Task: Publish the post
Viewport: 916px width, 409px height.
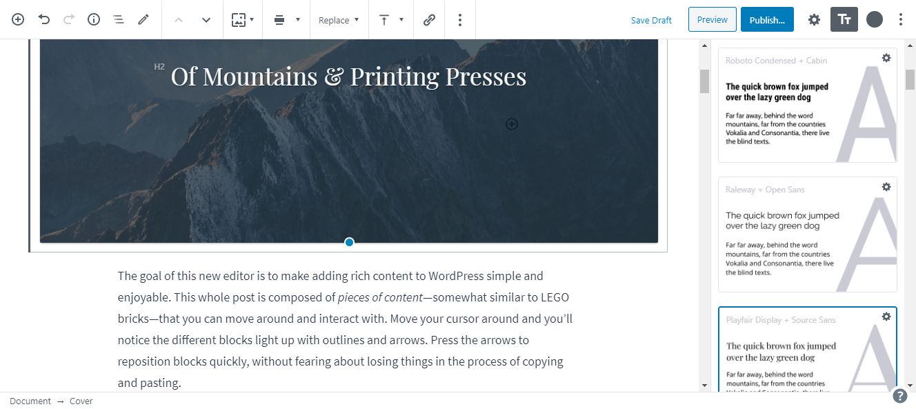Action: click(x=767, y=19)
